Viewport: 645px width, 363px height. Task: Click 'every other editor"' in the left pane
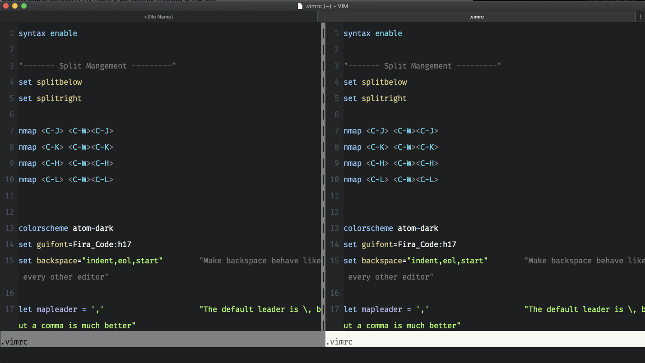point(66,277)
